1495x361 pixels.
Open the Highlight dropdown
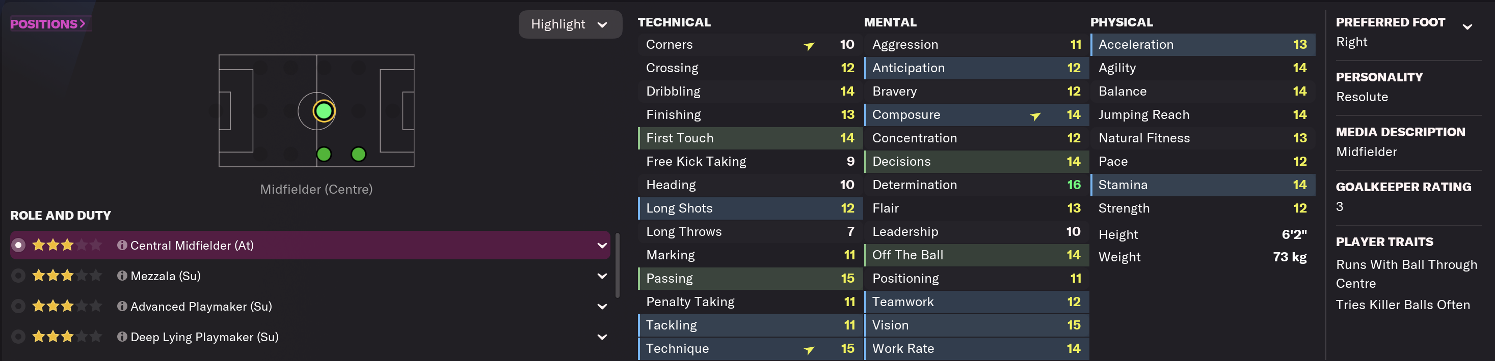click(x=569, y=24)
